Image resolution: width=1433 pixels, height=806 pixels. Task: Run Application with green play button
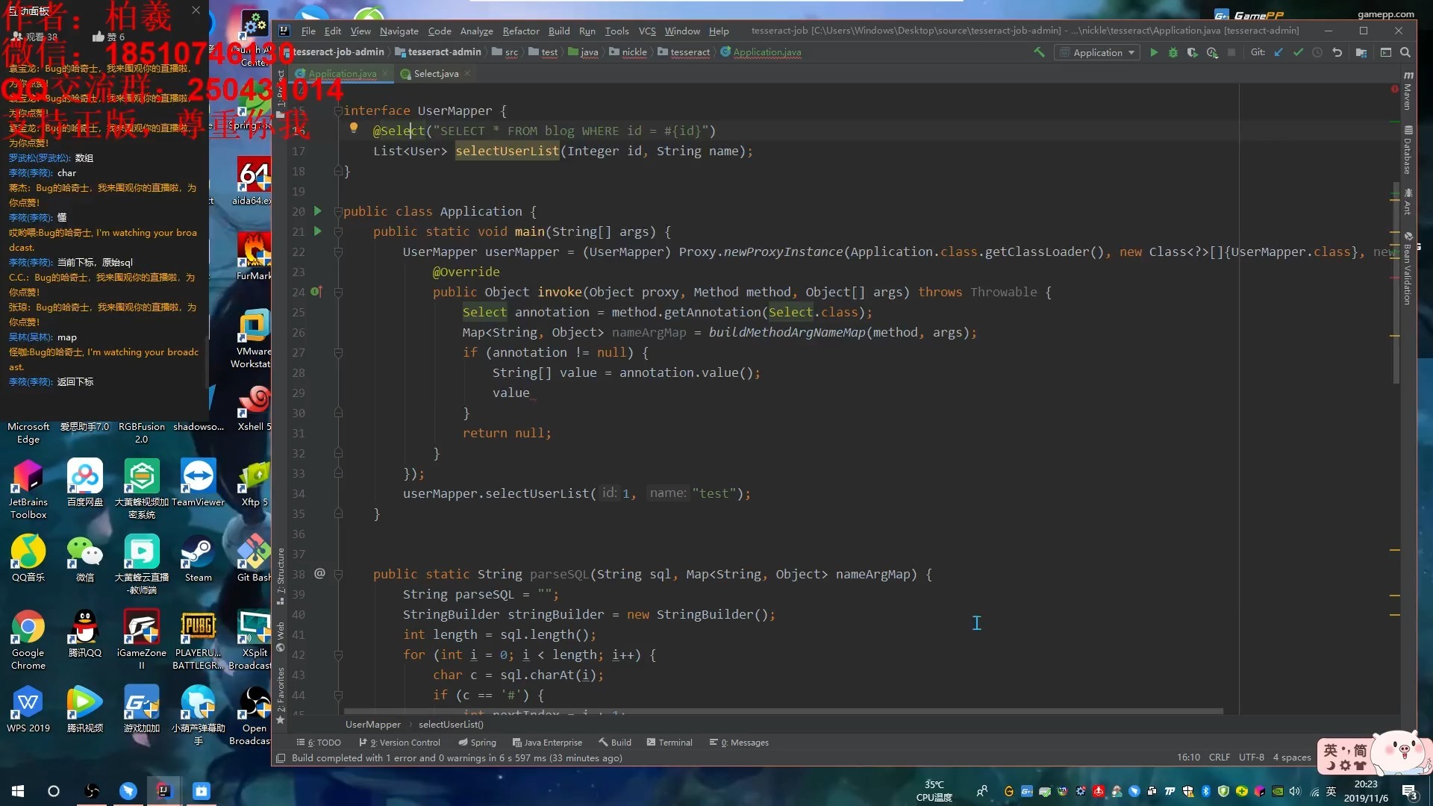click(1154, 52)
